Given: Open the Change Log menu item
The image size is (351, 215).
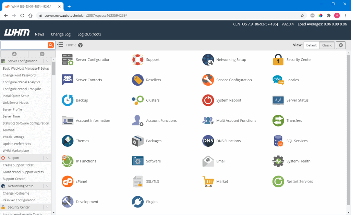Looking at the screenshot, I should (x=61, y=34).
